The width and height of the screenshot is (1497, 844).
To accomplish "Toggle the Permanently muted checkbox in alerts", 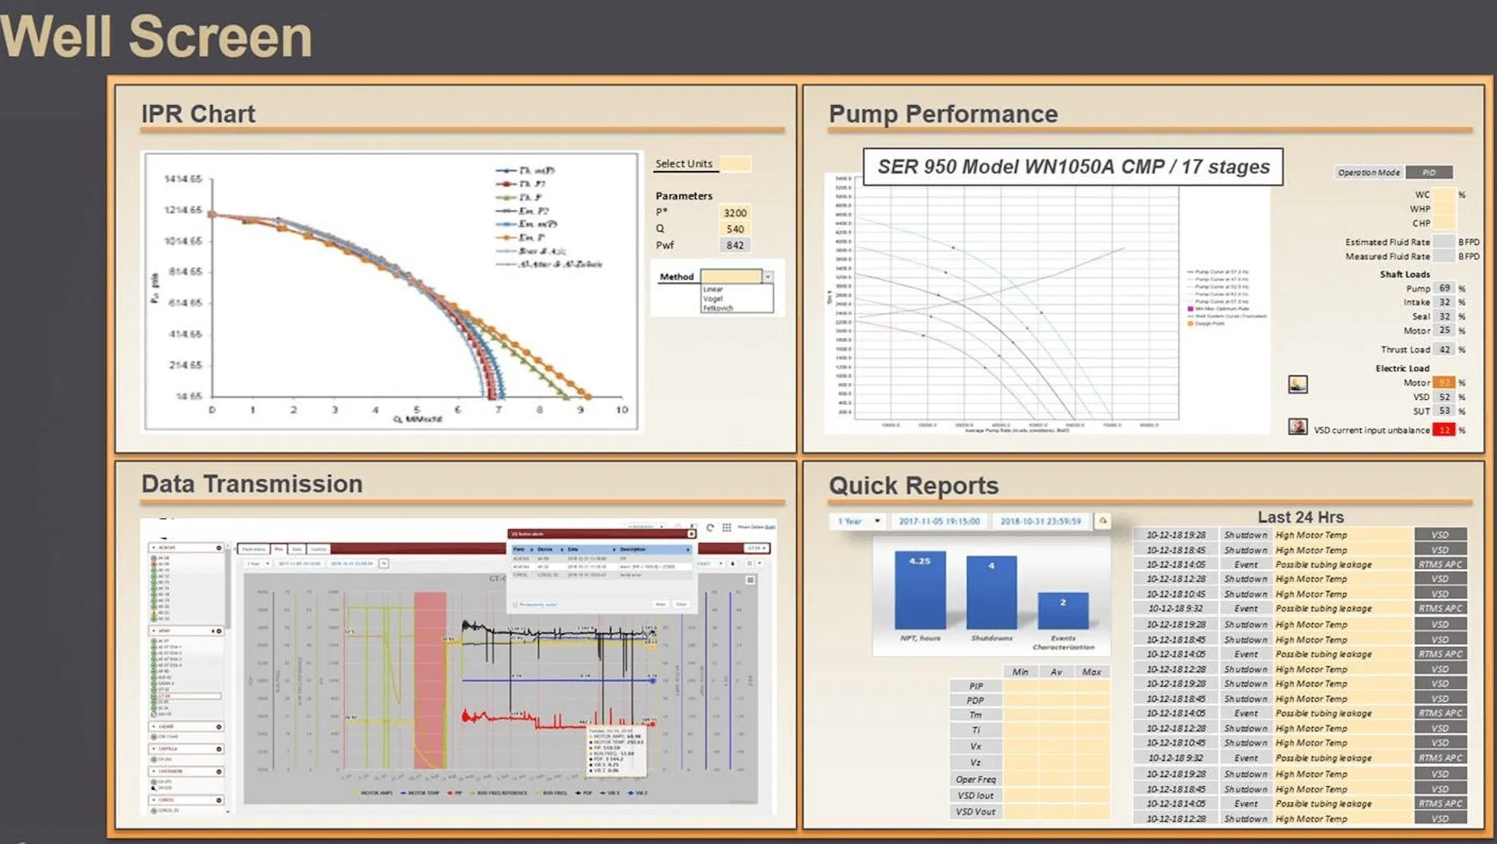I will (515, 604).
